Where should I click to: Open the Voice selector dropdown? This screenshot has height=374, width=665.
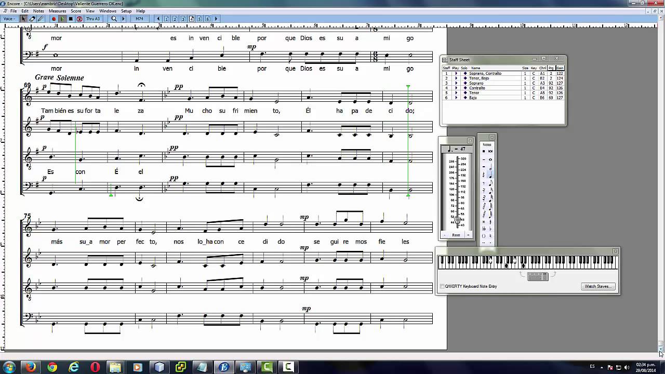(9, 19)
